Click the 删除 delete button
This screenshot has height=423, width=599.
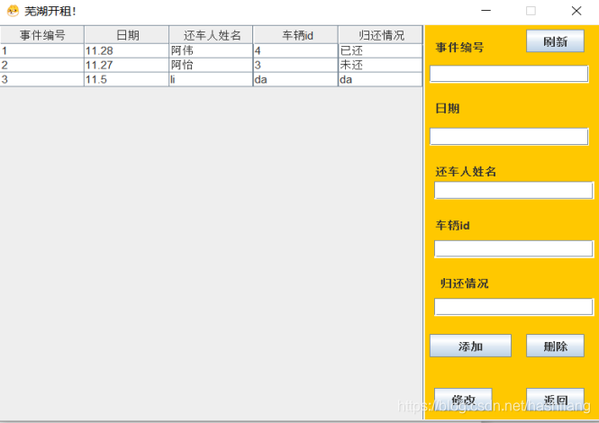pyautogui.click(x=555, y=346)
